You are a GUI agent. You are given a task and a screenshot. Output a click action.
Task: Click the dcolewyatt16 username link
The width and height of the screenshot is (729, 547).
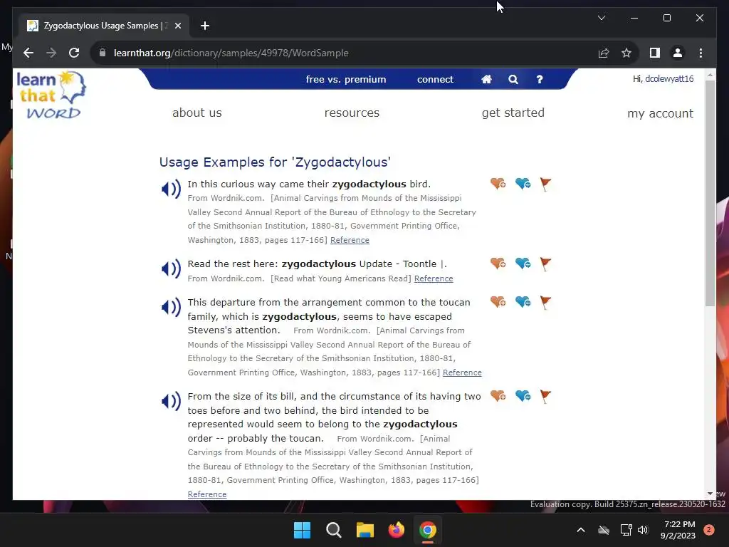[669, 78]
